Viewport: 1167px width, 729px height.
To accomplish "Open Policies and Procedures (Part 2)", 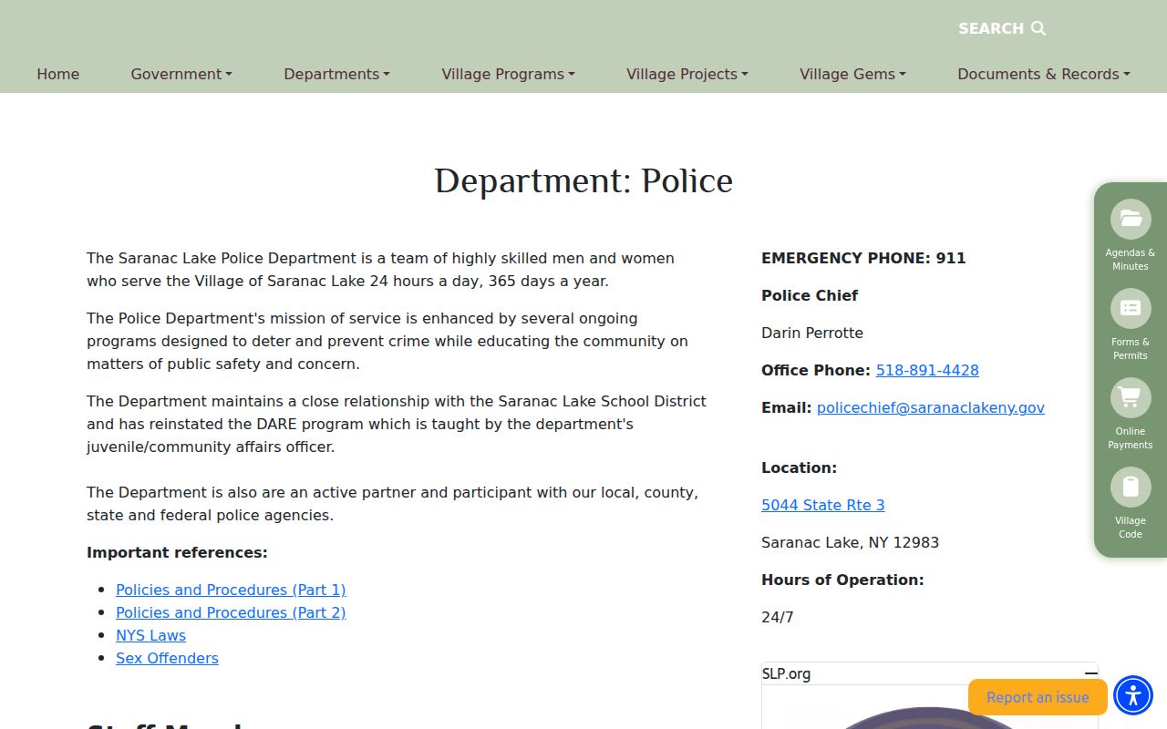I will [x=231, y=612].
